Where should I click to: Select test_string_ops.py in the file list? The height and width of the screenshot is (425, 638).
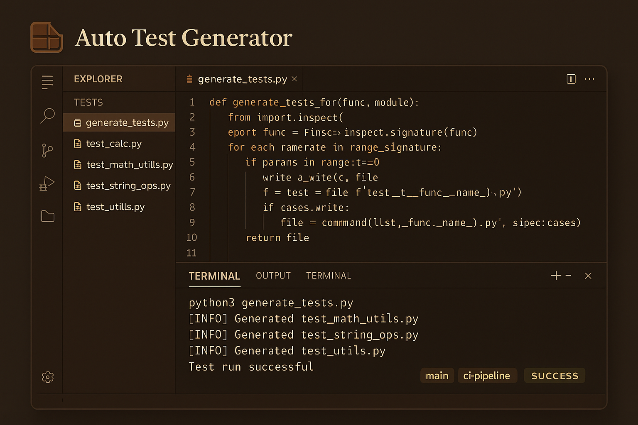[x=128, y=186]
